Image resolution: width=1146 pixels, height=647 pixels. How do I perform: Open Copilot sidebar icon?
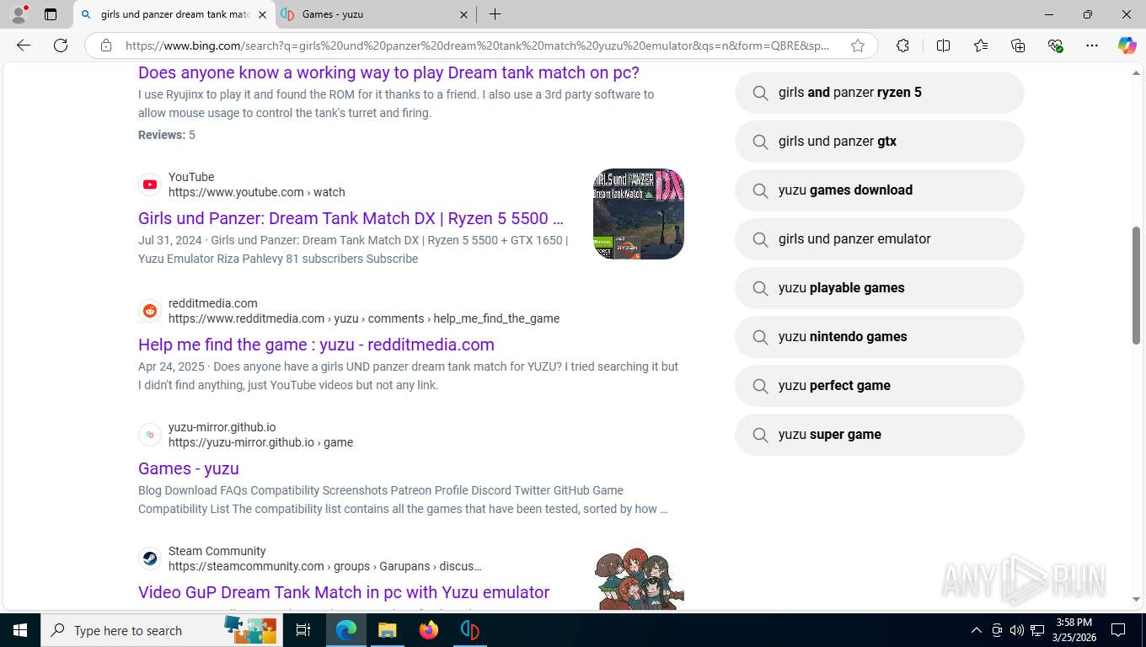(x=1127, y=45)
